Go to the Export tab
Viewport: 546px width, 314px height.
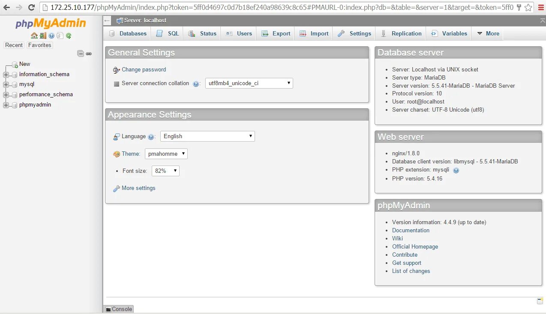click(276, 34)
